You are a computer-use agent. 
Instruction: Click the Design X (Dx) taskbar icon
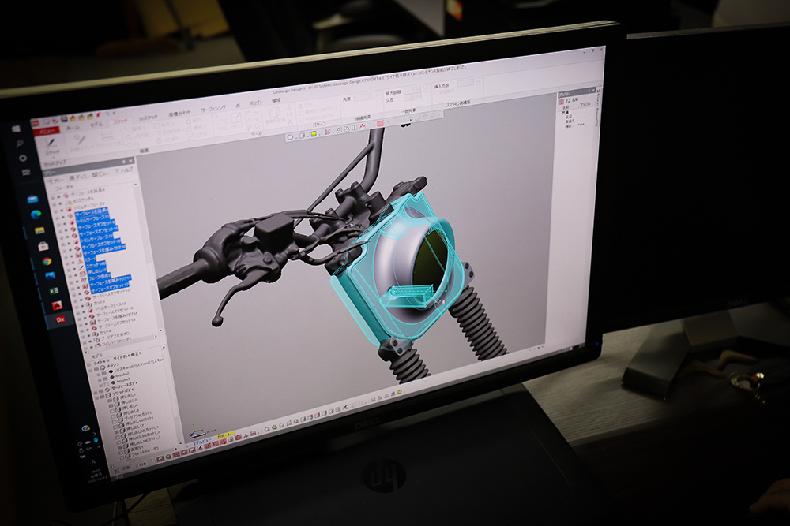point(61,320)
